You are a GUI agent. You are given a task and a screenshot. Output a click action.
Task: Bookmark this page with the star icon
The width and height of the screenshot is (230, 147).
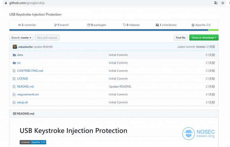click(x=223, y=3)
